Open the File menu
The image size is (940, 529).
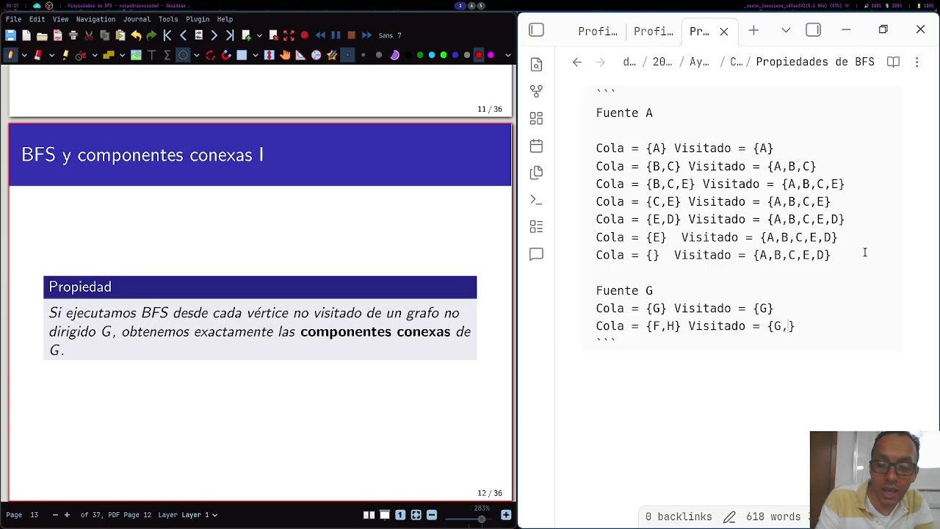(13, 19)
